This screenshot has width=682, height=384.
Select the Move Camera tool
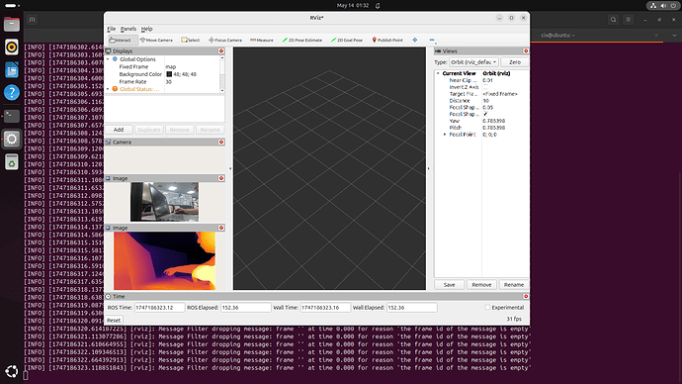tap(156, 40)
